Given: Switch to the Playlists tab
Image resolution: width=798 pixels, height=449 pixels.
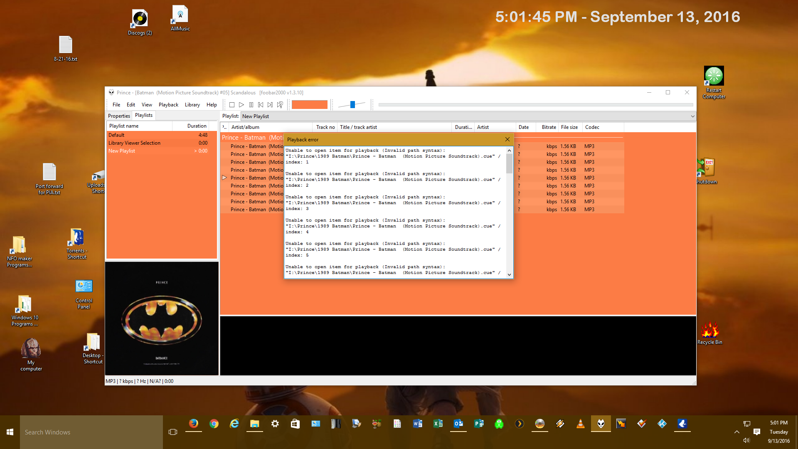Looking at the screenshot, I should (x=144, y=115).
